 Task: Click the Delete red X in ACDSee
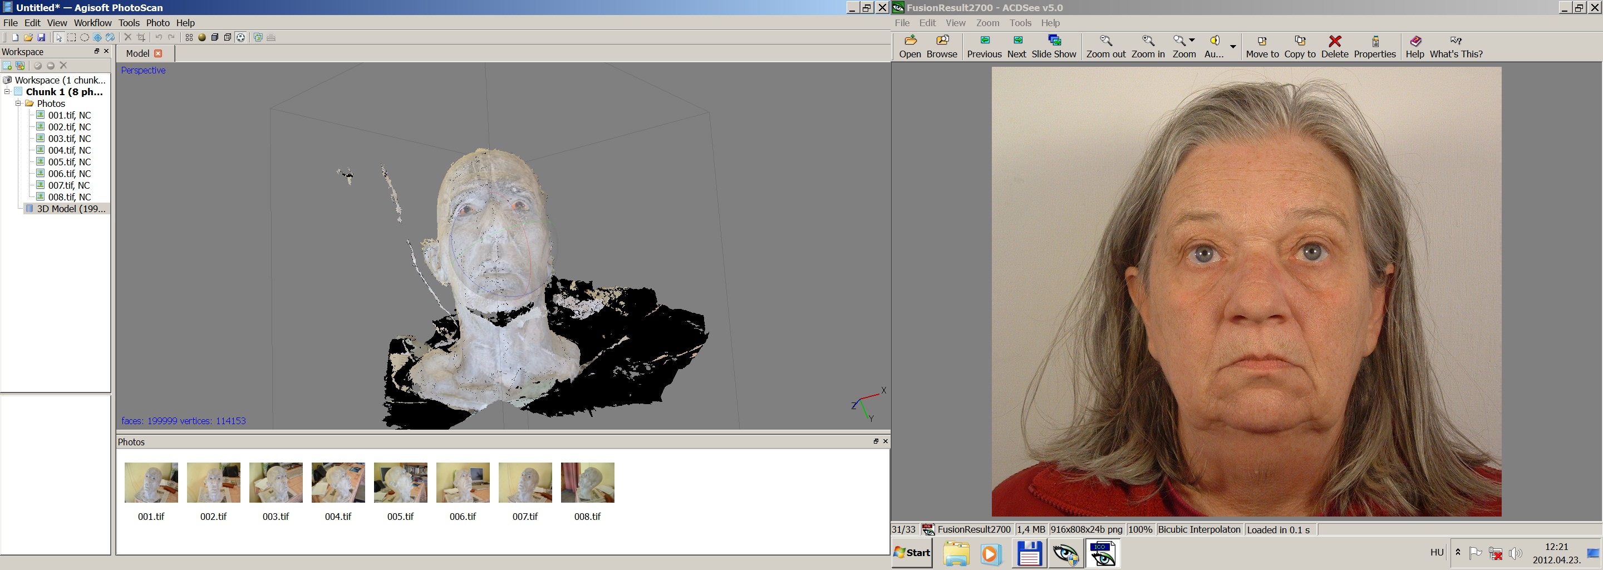tap(1334, 47)
